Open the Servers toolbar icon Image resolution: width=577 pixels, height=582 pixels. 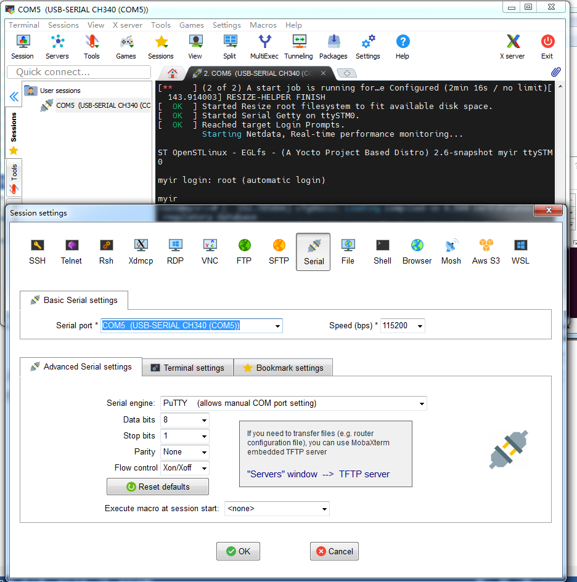57,47
